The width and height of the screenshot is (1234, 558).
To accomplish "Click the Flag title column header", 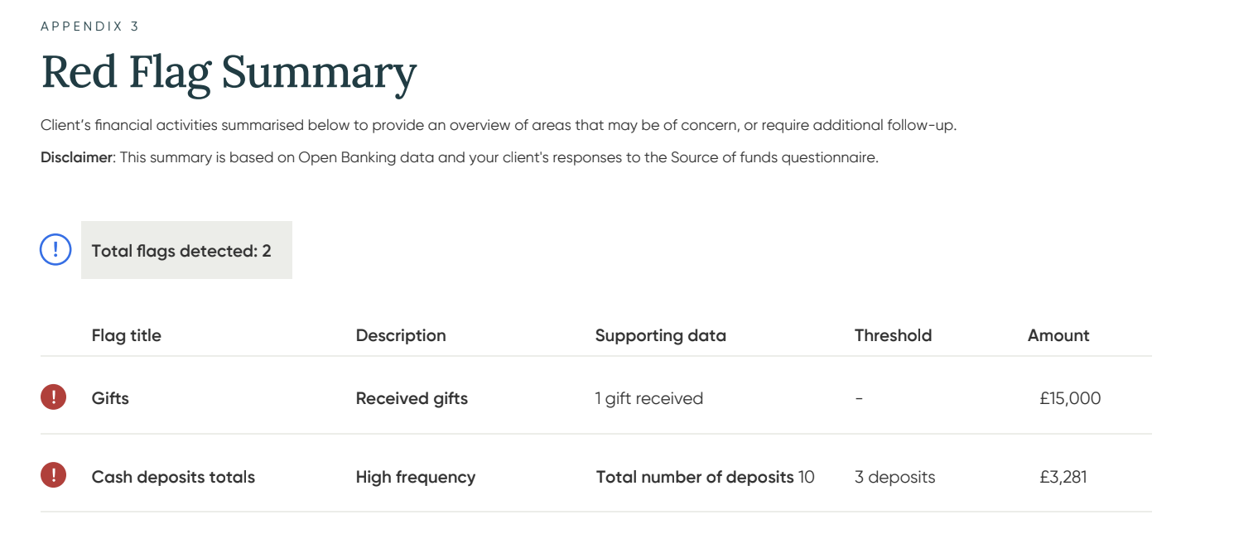I will coord(127,335).
